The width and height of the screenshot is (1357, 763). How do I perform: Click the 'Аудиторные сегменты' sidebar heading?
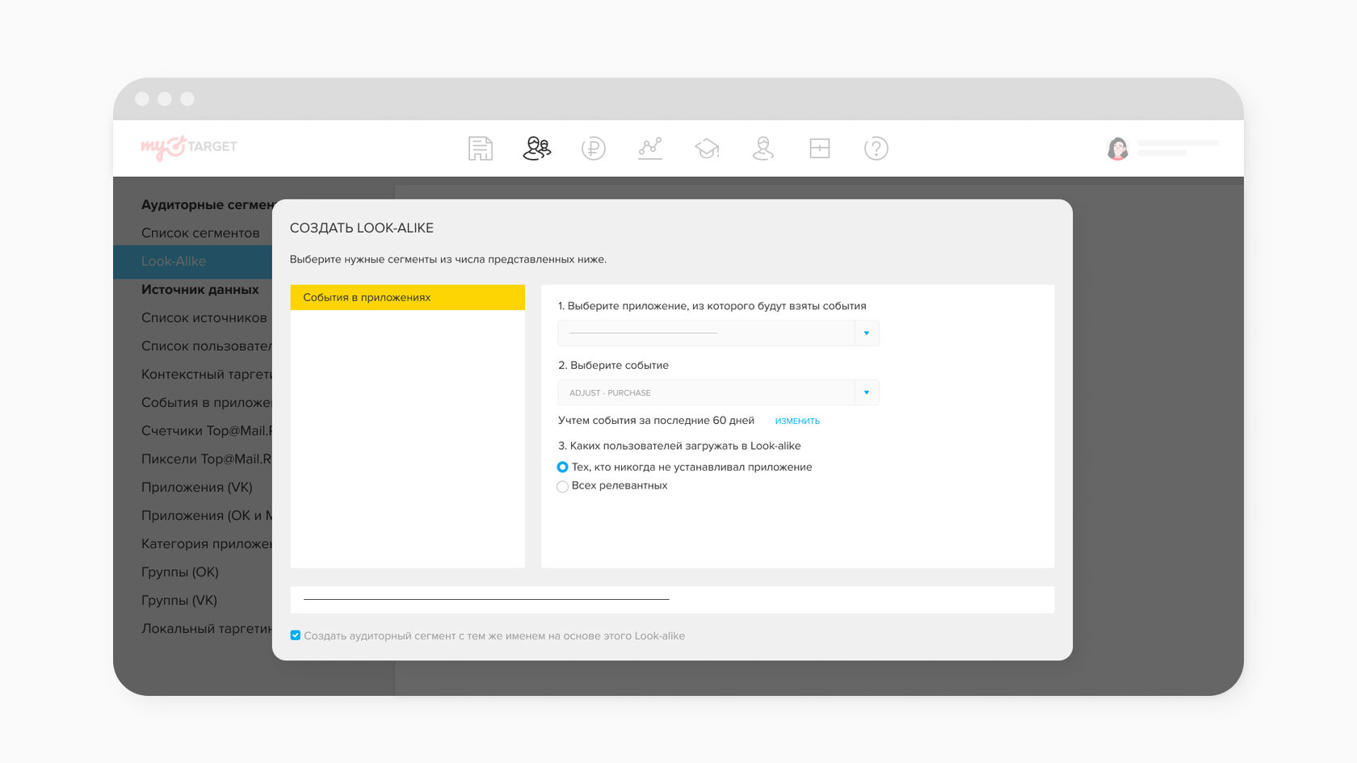click(x=207, y=205)
